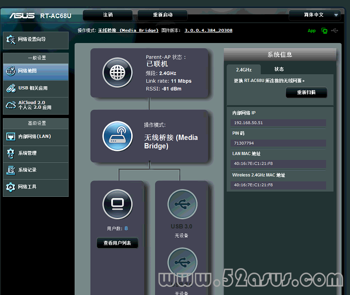This screenshot has width=350, height=295.
Task: Select the Network Map (网络地图) globe icon
Action: point(11,71)
